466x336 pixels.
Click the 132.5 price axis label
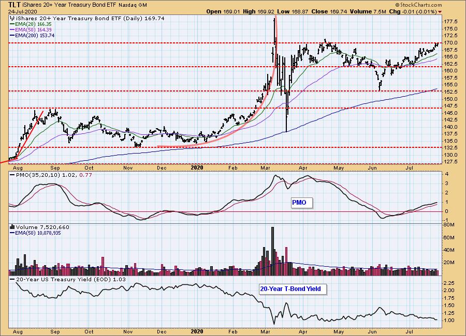[x=450, y=148]
